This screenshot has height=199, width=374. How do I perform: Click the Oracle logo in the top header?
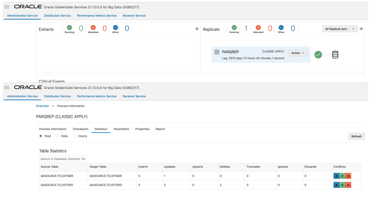coord(28,7)
